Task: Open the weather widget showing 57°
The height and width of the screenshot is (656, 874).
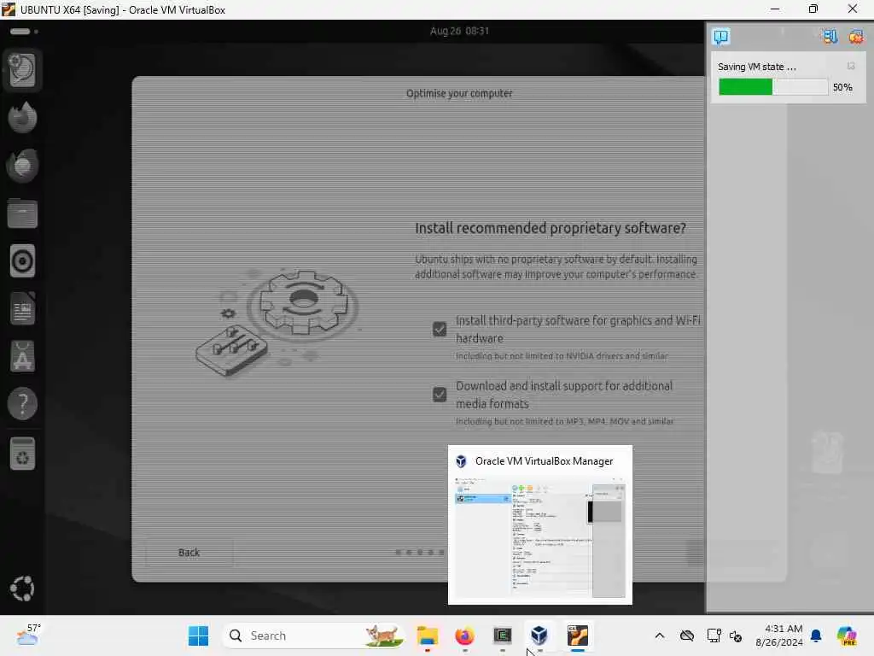Action: [x=29, y=635]
